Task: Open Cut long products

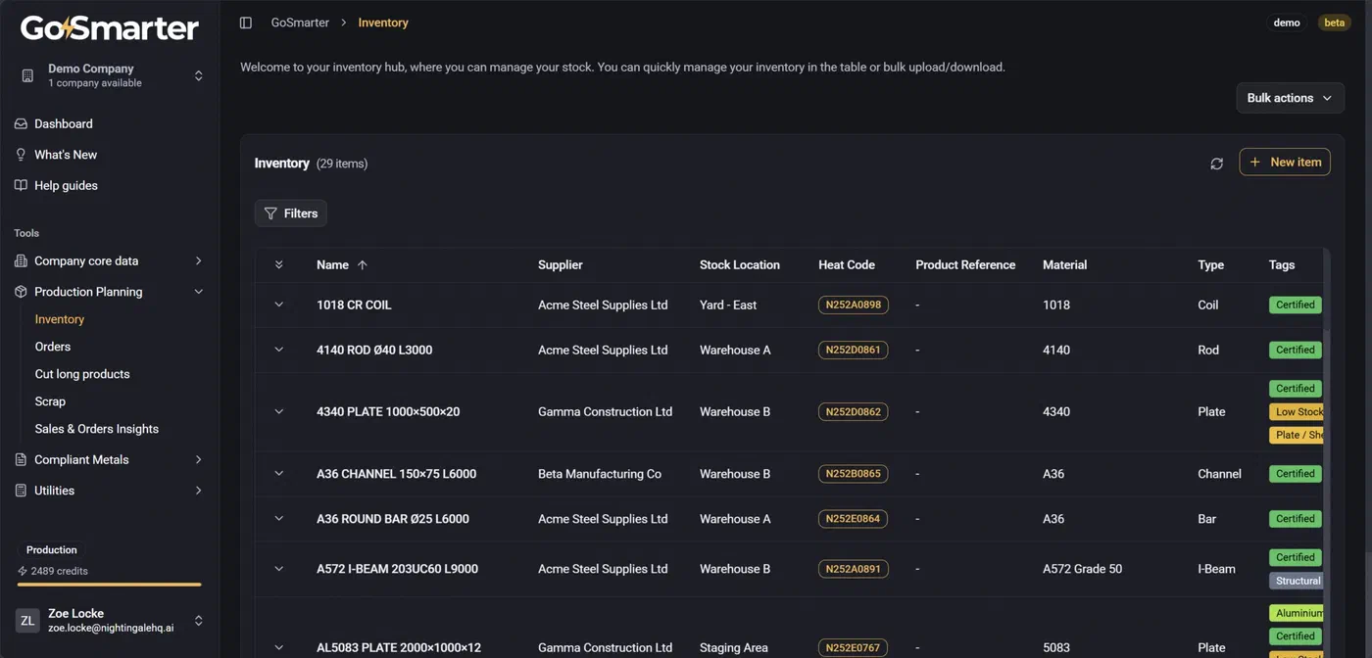Action: (82, 374)
